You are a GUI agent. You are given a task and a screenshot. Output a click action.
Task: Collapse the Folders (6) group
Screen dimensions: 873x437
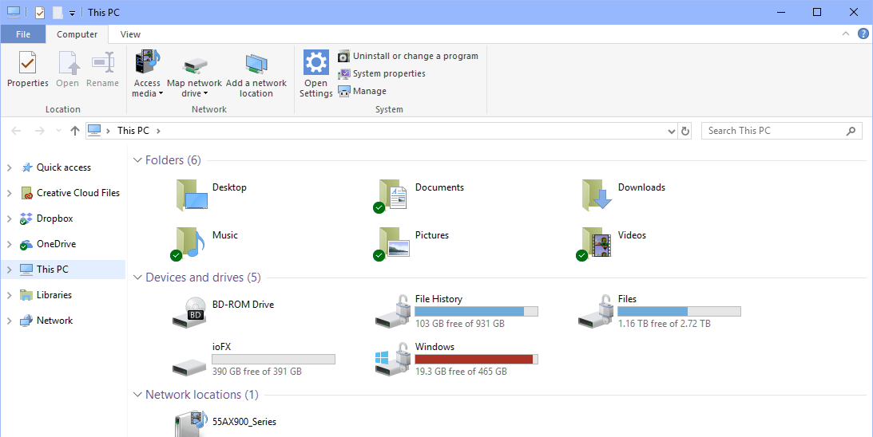137,160
